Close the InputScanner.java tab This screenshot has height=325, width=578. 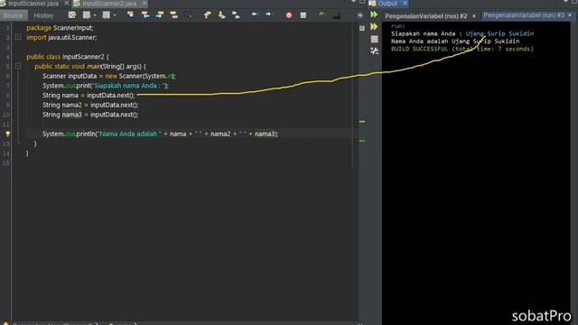[x=66, y=4]
